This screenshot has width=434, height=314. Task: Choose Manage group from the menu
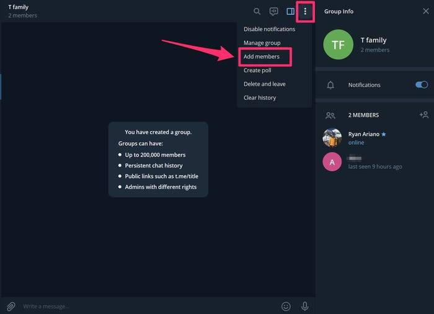tap(262, 43)
